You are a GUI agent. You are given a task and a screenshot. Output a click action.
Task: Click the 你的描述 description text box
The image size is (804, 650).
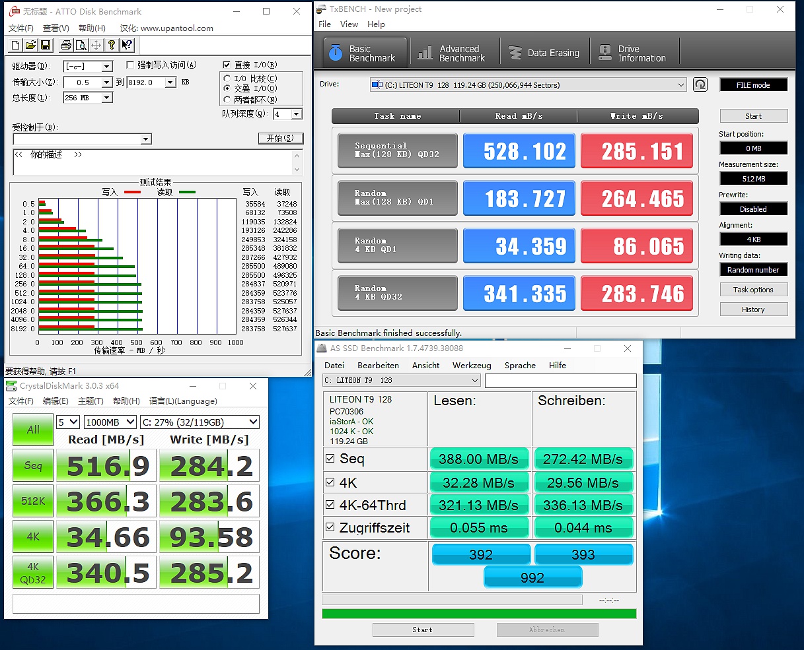click(x=152, y=162)
